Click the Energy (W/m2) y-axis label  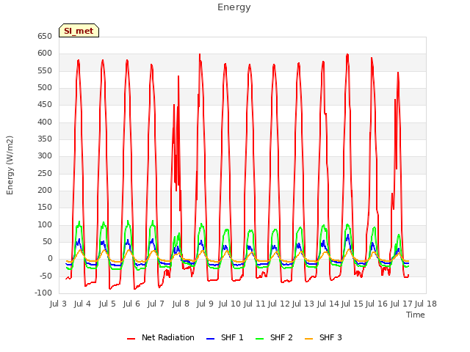pos(10,165)
